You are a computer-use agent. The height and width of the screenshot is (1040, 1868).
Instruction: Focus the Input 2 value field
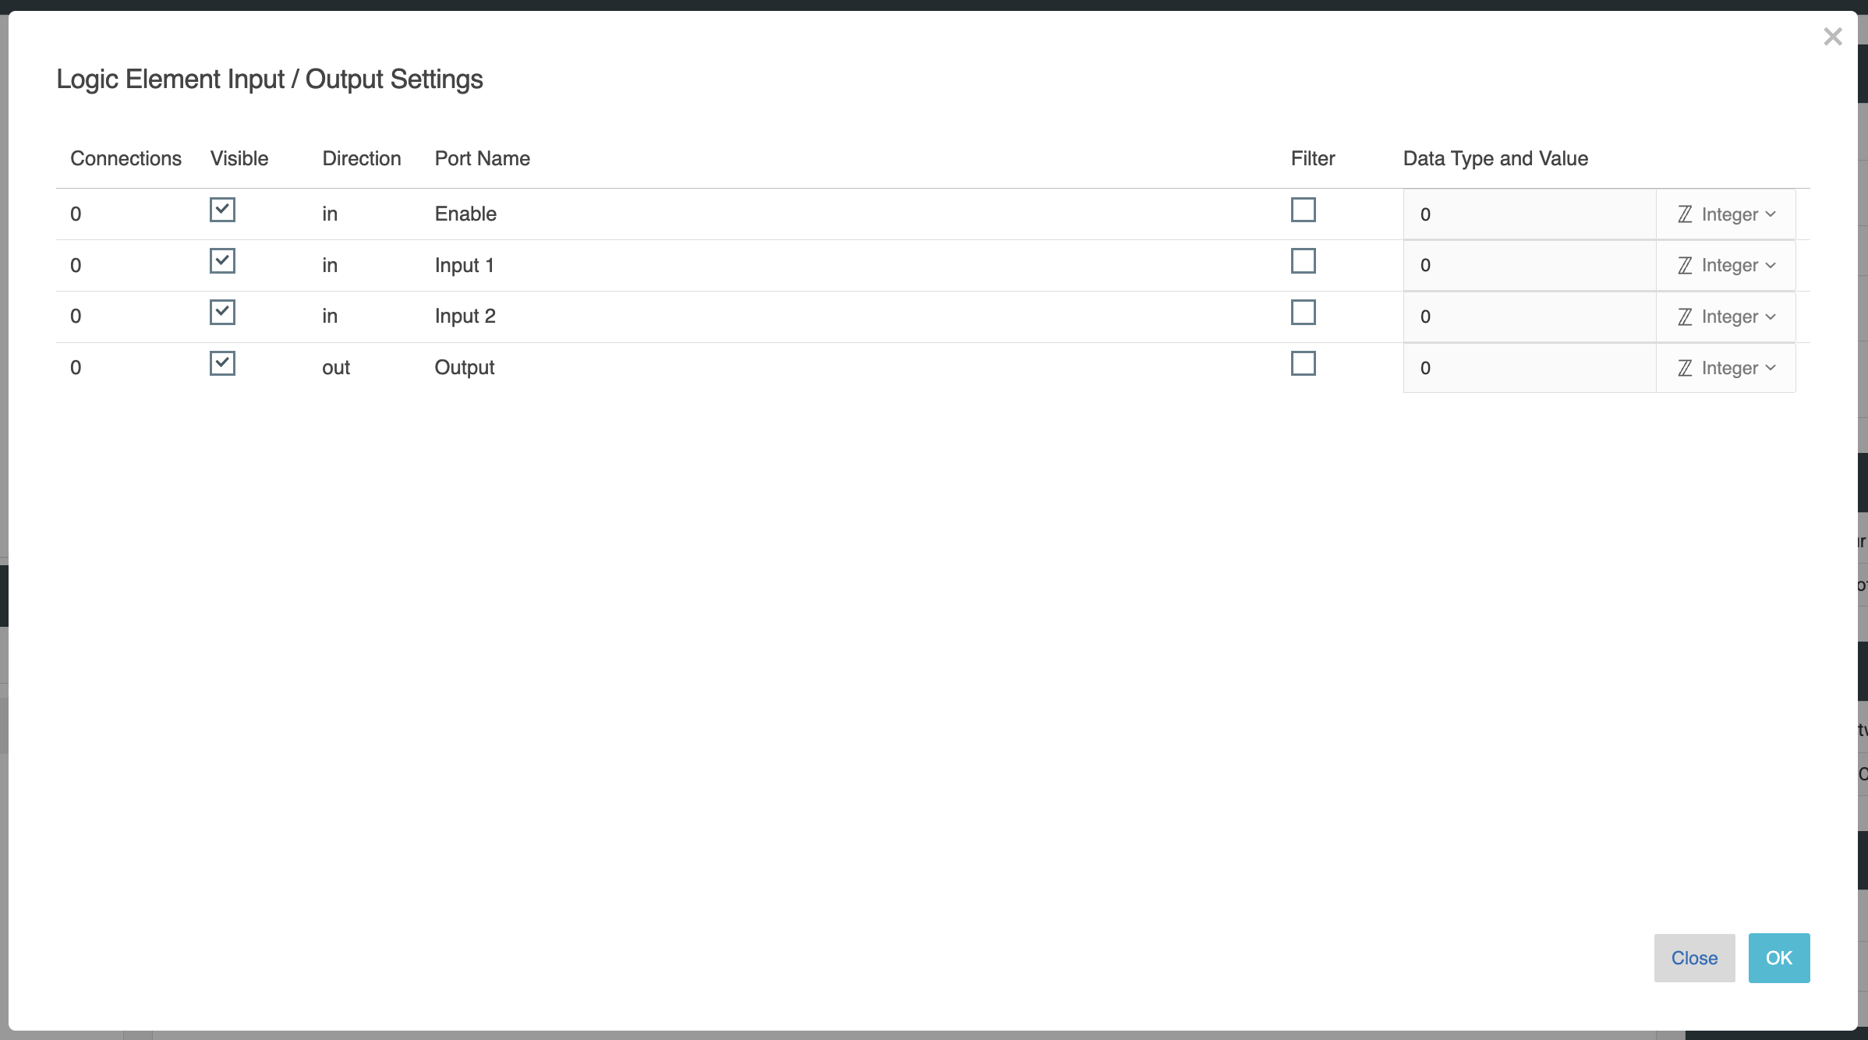pos(1529,317)
